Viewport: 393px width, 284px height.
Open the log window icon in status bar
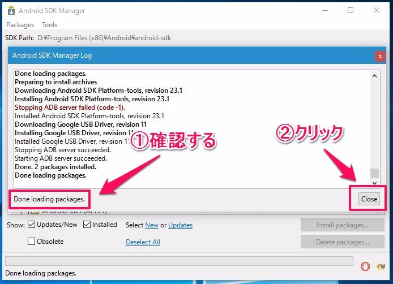[x=381, y=266]
